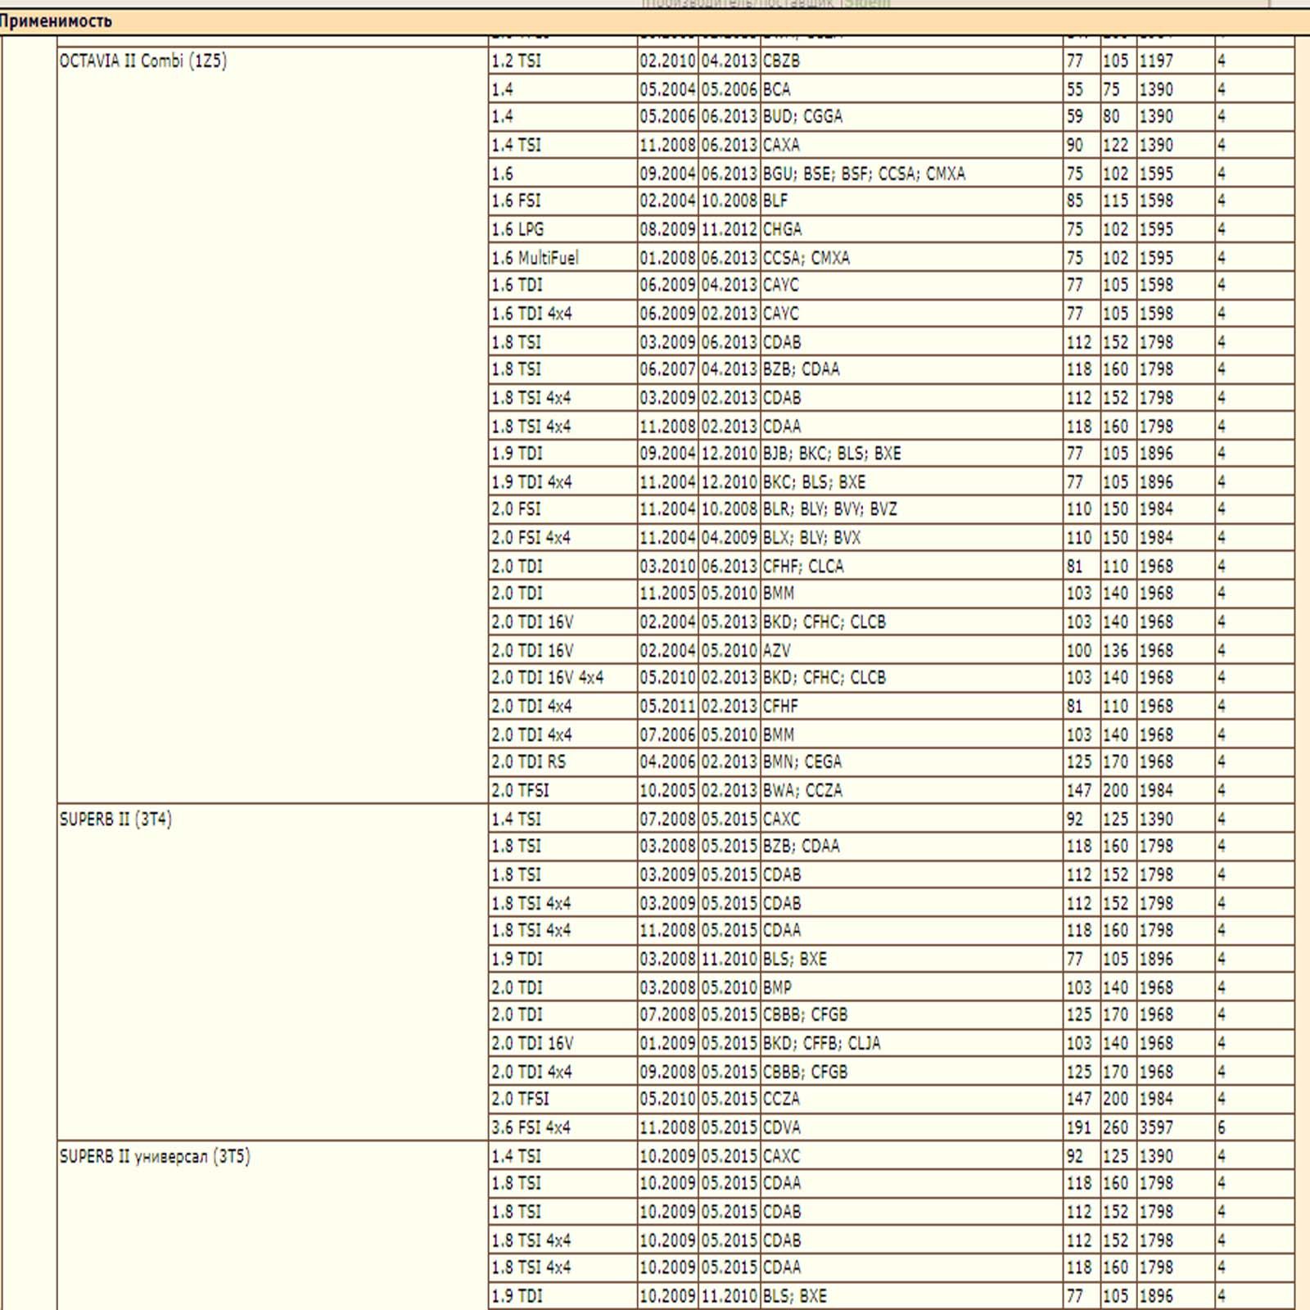Click start date 05.2011
The image size is (1310, 1310).
pos(667,707)
